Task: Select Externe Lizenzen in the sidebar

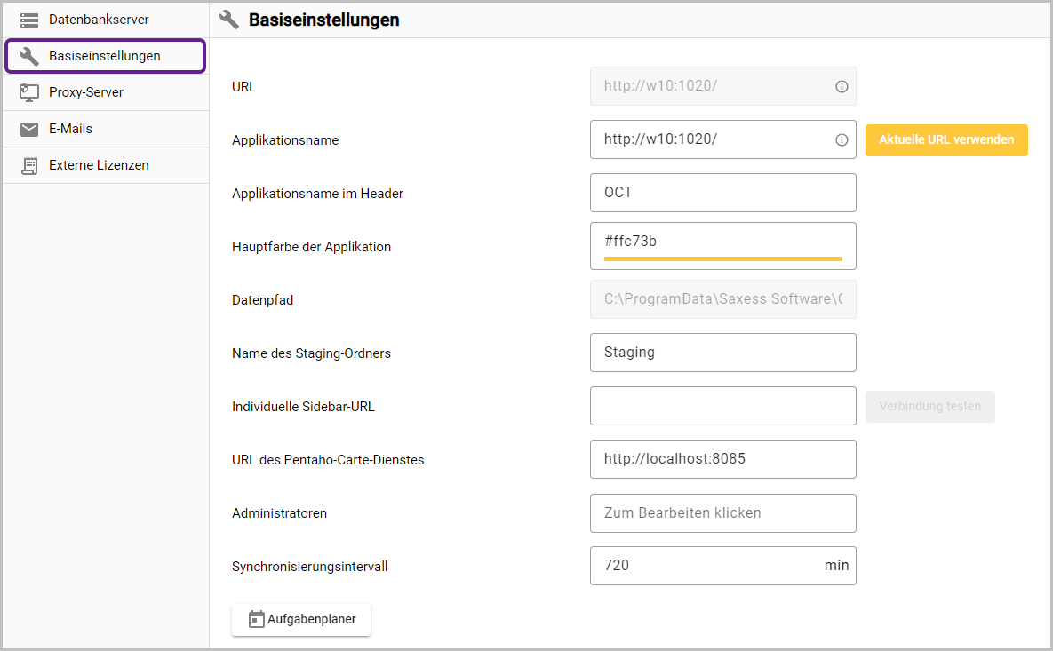Action: click(99, 165)
